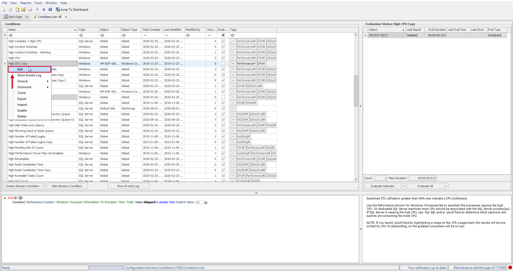Click the Save toolbar icon

(30, 9)
